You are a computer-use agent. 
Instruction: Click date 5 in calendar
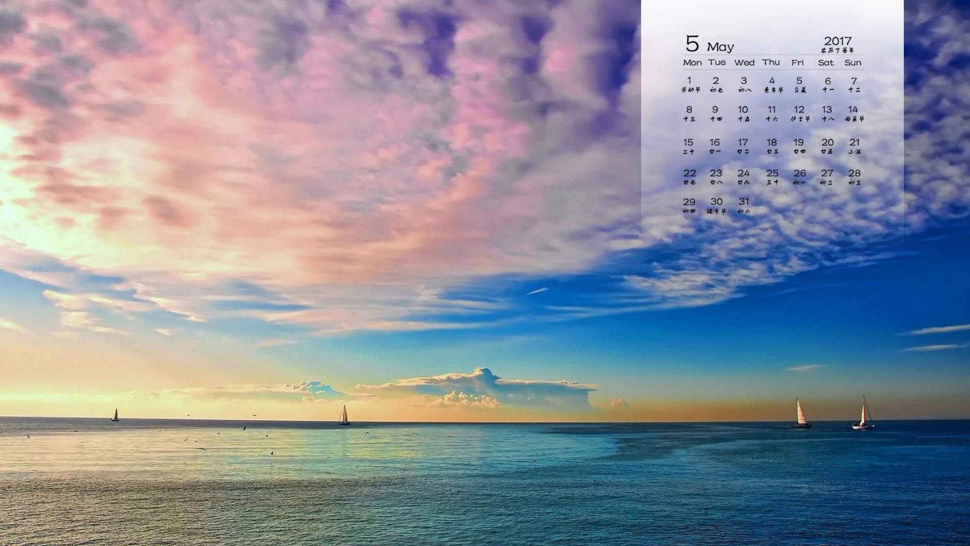[x=799, y=81]
